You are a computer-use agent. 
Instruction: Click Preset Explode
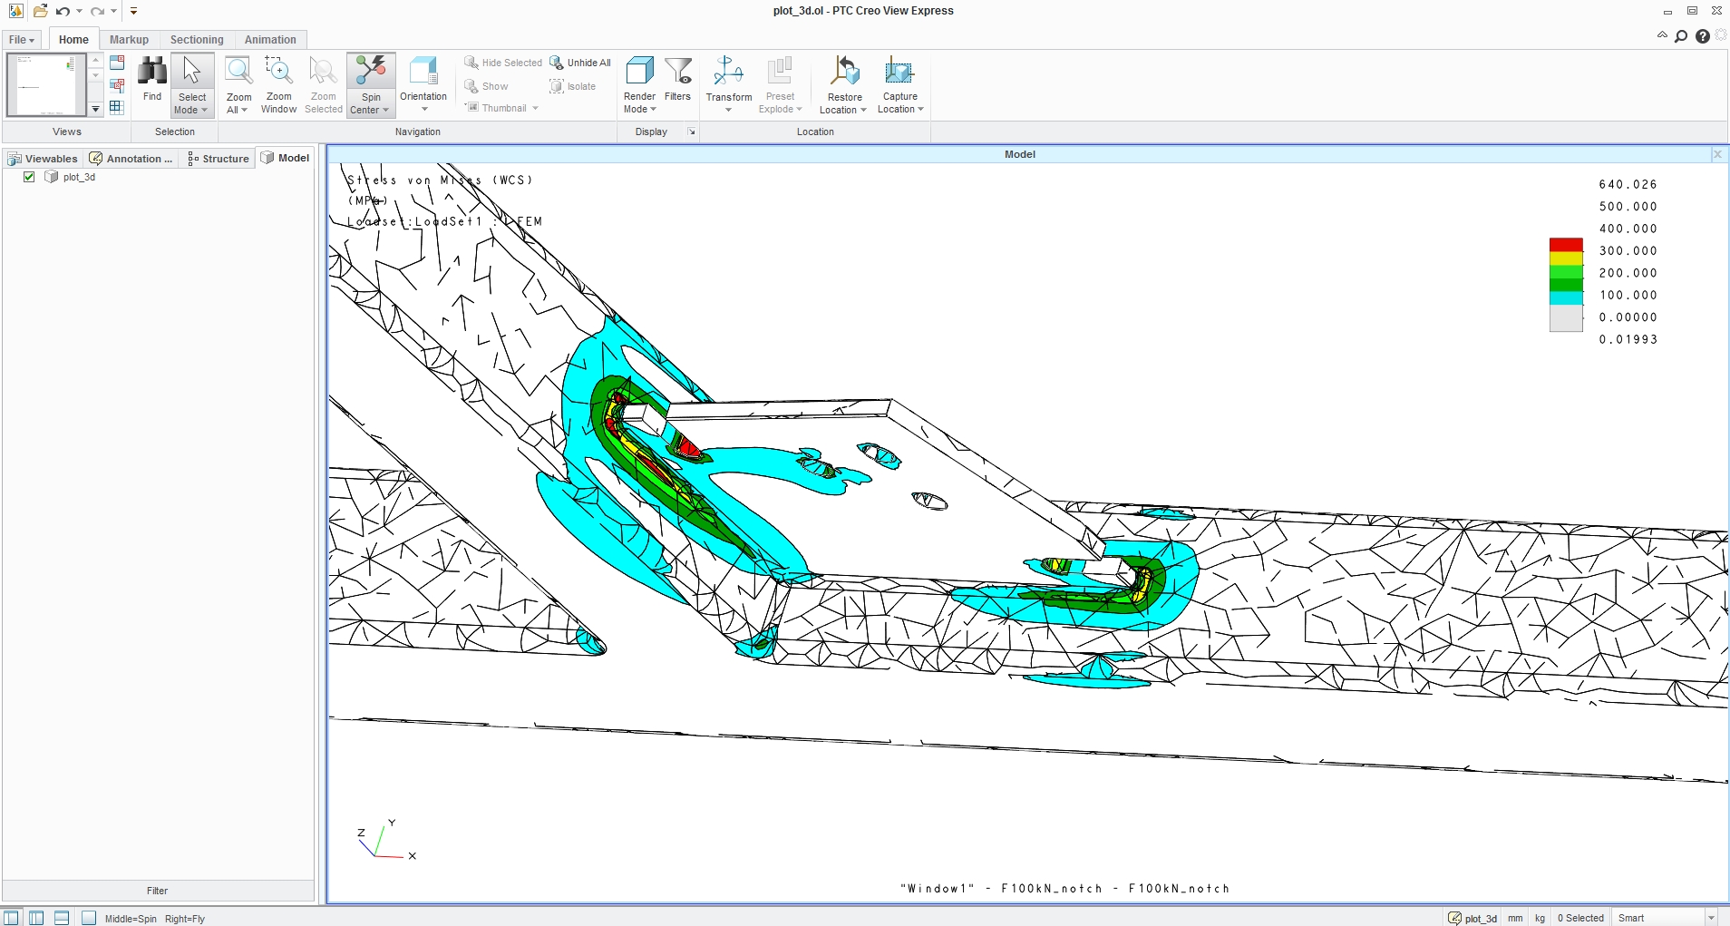[780, 83]
